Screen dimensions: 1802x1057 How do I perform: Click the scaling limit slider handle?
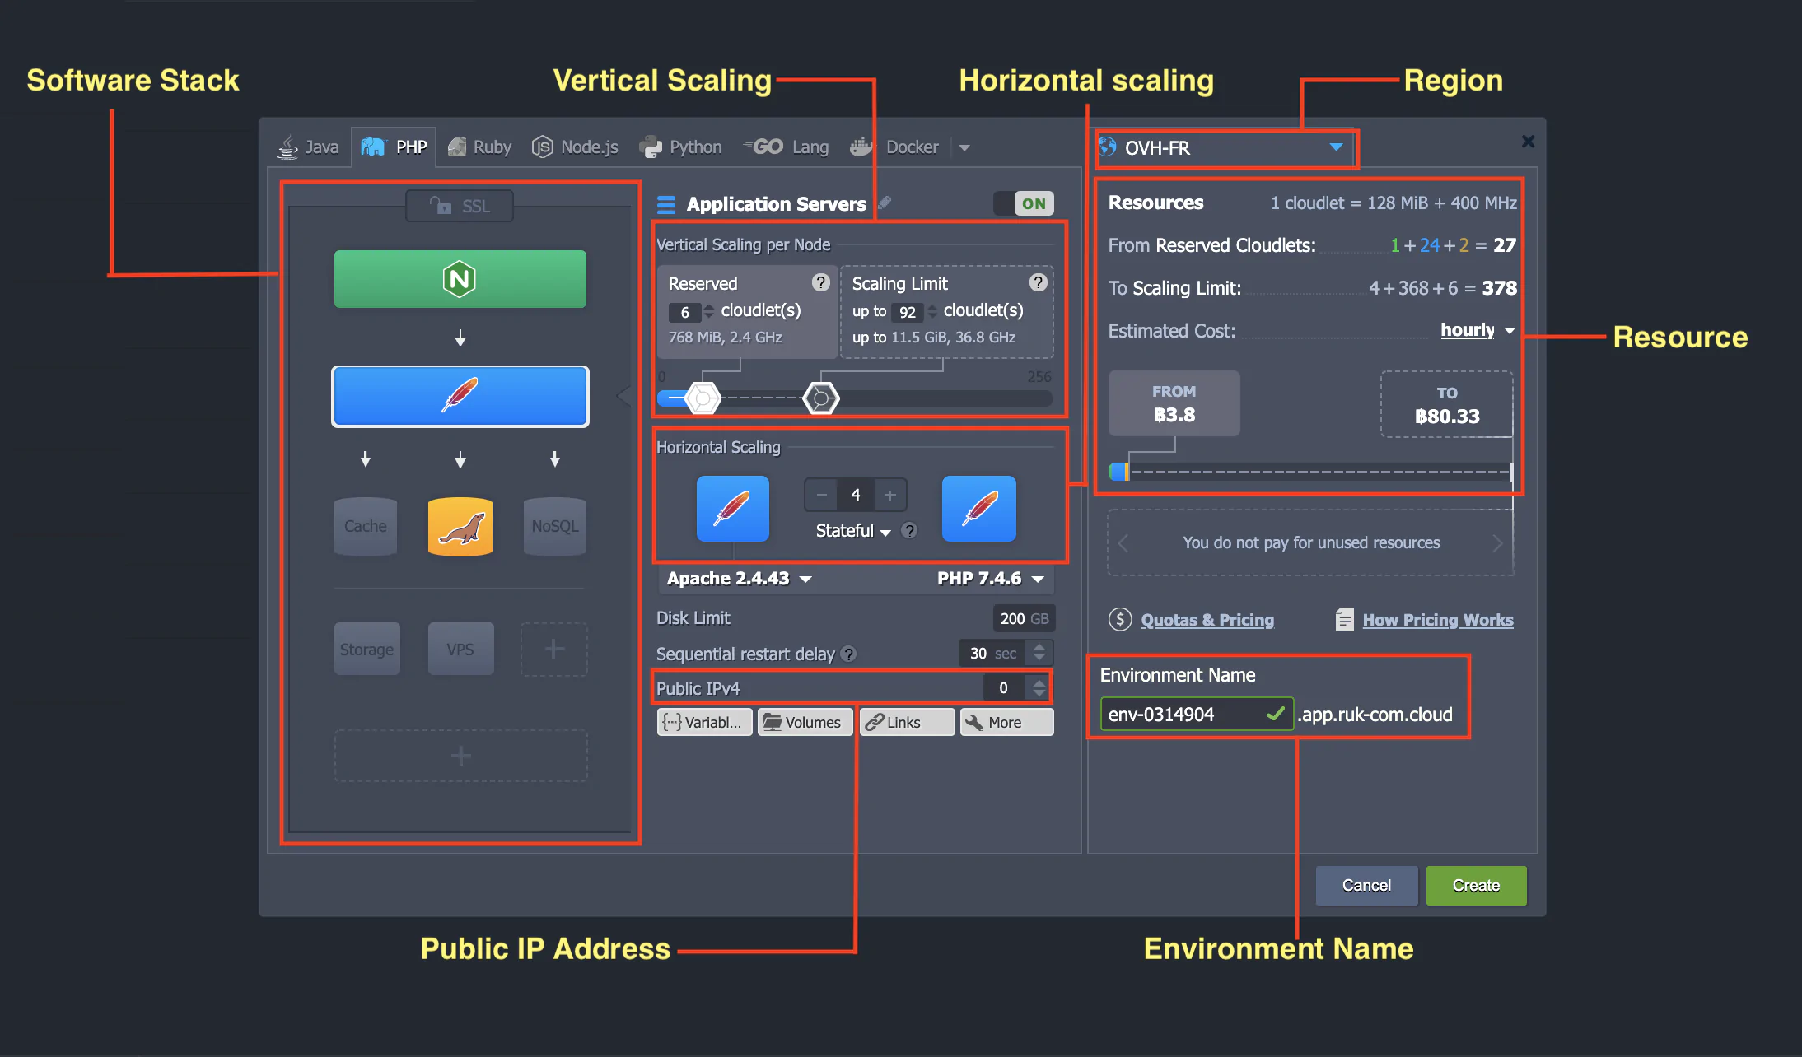821,398
